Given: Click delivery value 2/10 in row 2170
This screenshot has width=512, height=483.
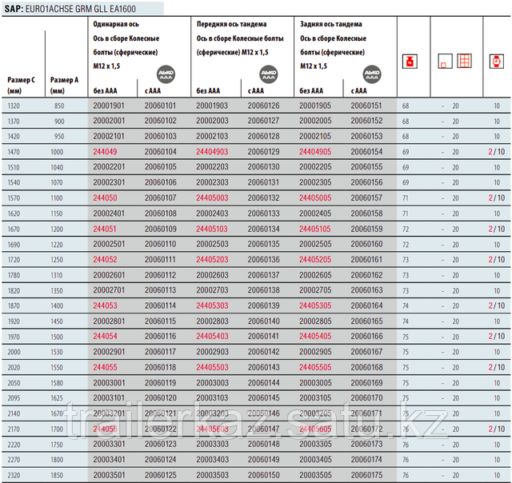Looking at the screenshot, I should point(497,429).
